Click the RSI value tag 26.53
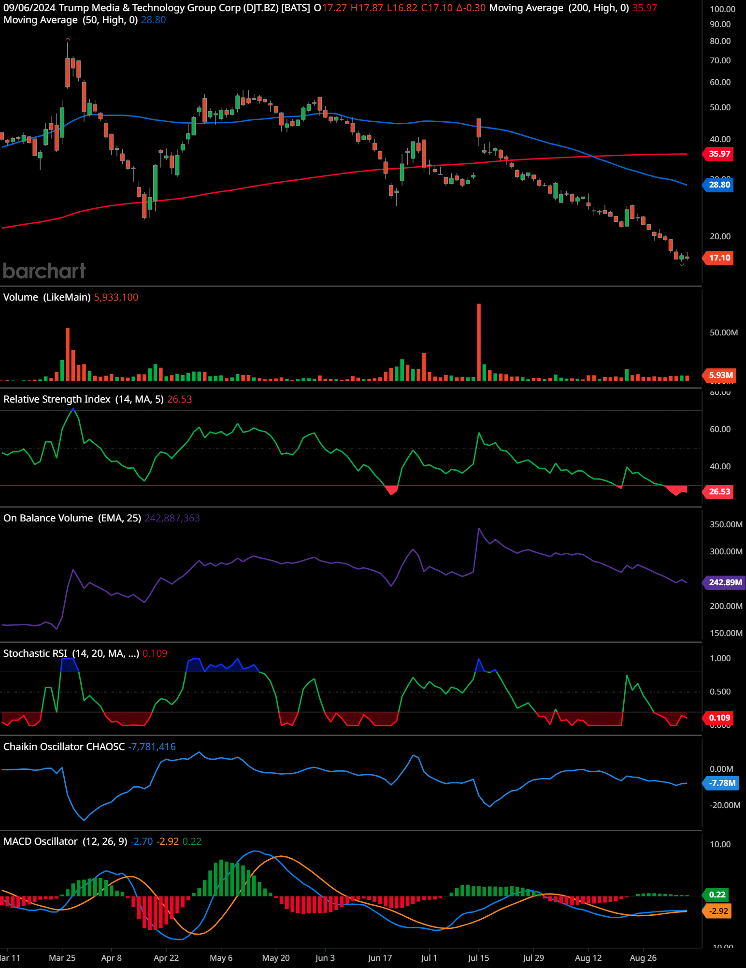746x968 pixels. [x=719, y=492]
